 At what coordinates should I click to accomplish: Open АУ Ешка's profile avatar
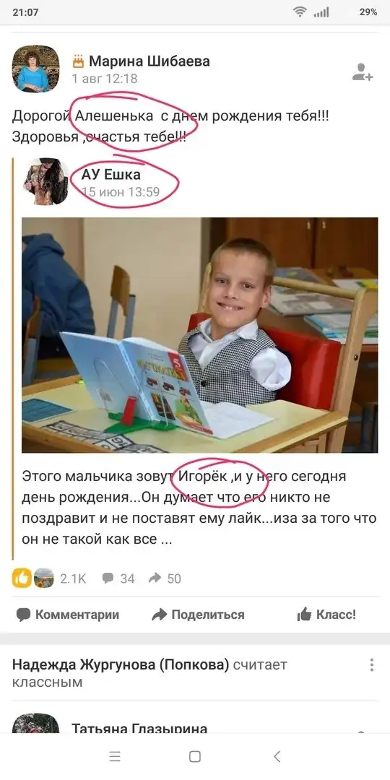(45, 181)
